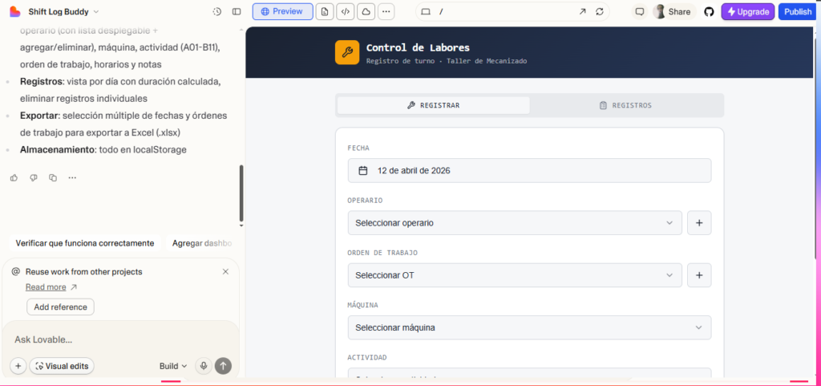This screenshot has height=386, width=821.
Task: Open the comments chat bubble icon
Action: coord(639,11)
